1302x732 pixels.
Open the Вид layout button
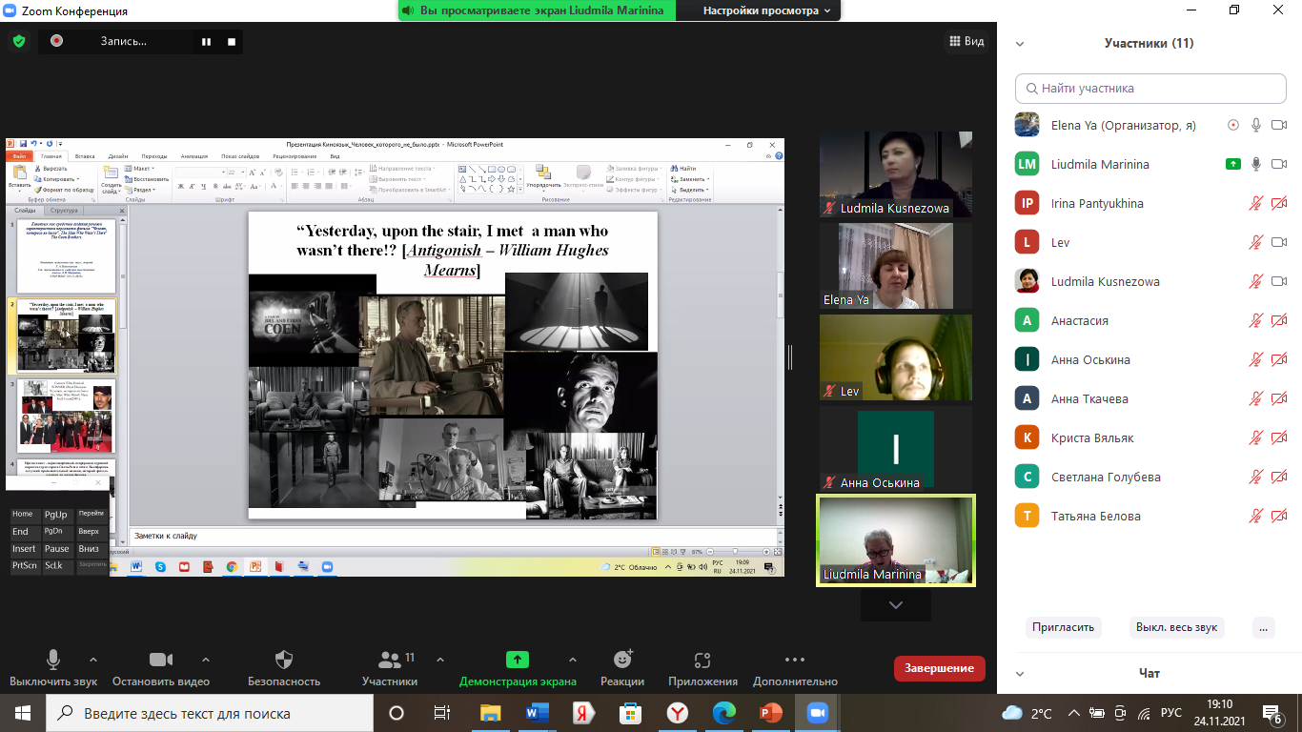966,41
